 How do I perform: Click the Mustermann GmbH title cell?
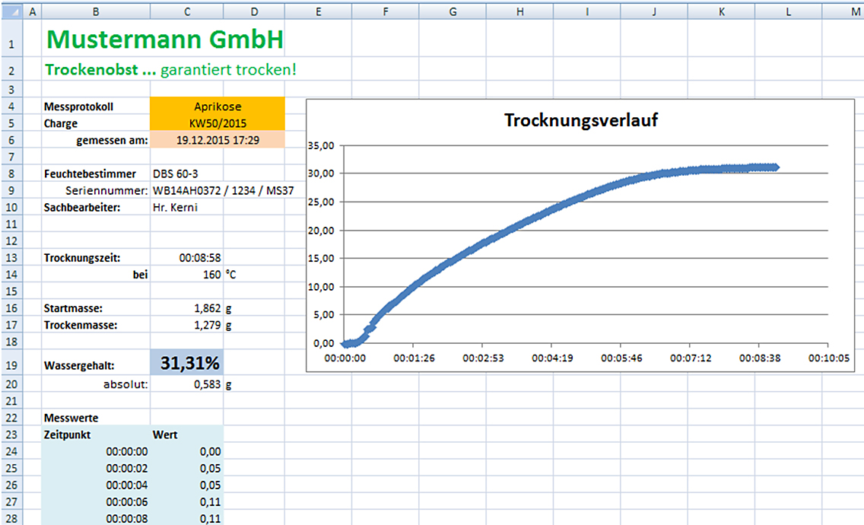(165, 40)
